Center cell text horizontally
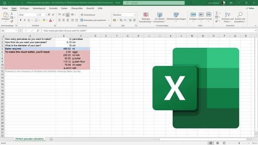This screenshot has height=145, width=258. 64,20
